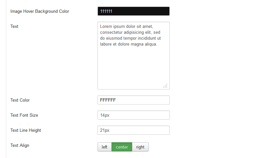Focus the Text Font Size field
262x158 pixels.
(134, 115)
